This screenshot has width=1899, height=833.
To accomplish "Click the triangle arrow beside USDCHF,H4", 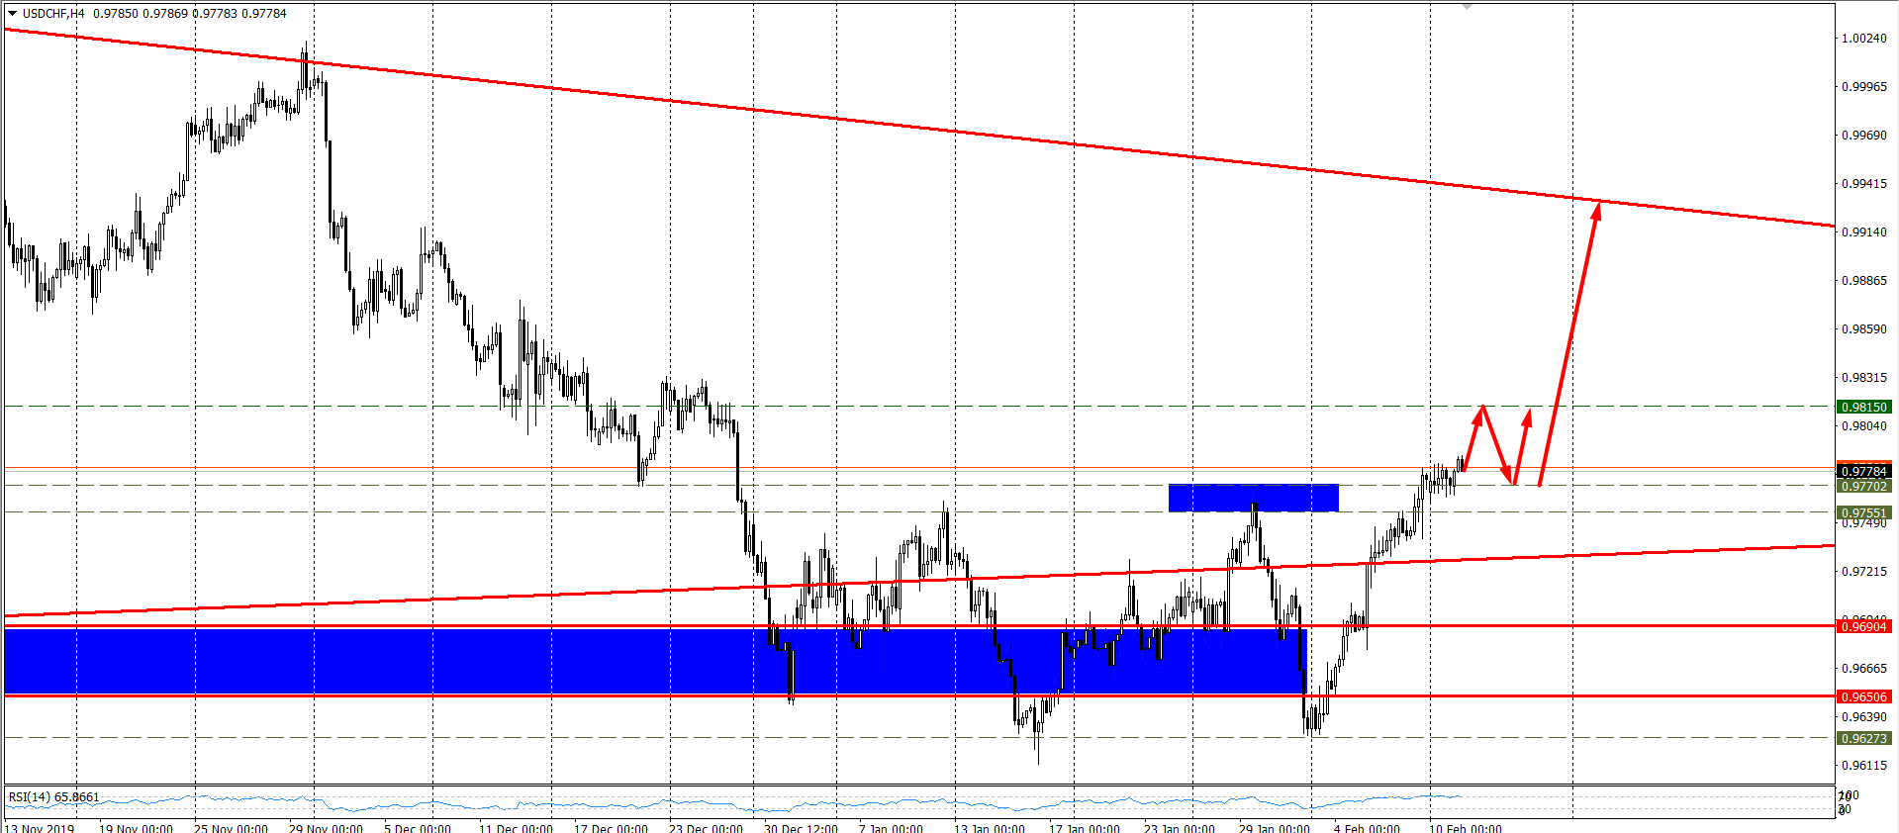I will pos(12,13).
